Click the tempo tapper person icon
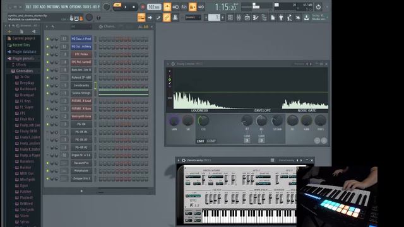 (x=289, y=18)
